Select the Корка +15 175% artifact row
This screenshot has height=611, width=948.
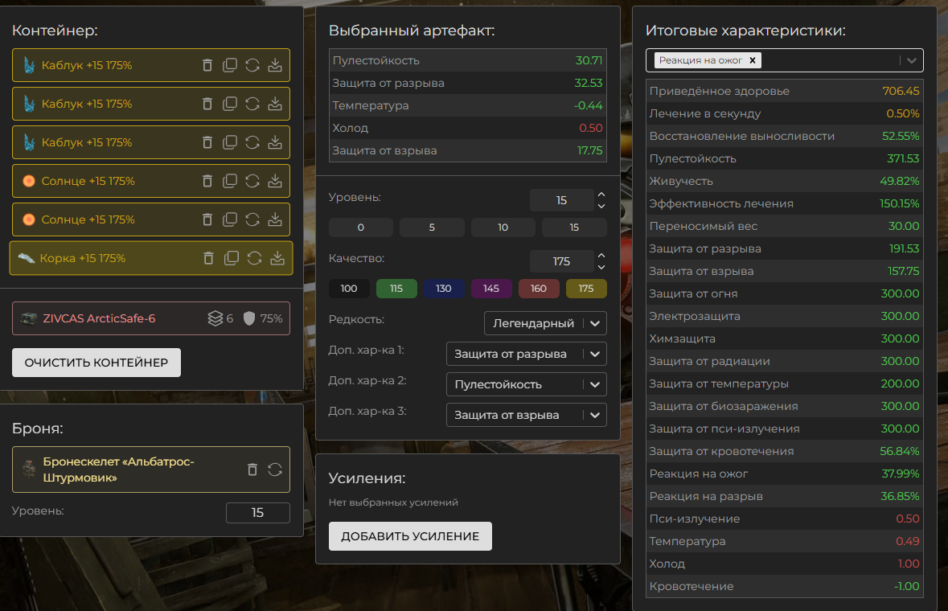pyautogui.click(x=151, y=258)
